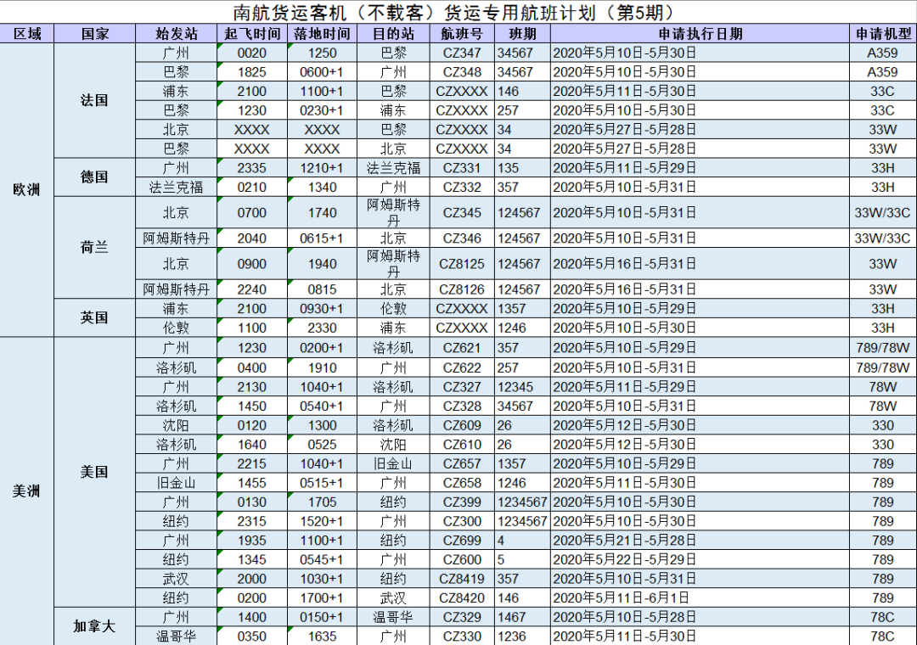
Task: Click flight number CZ600
Action: click(462, 559)
